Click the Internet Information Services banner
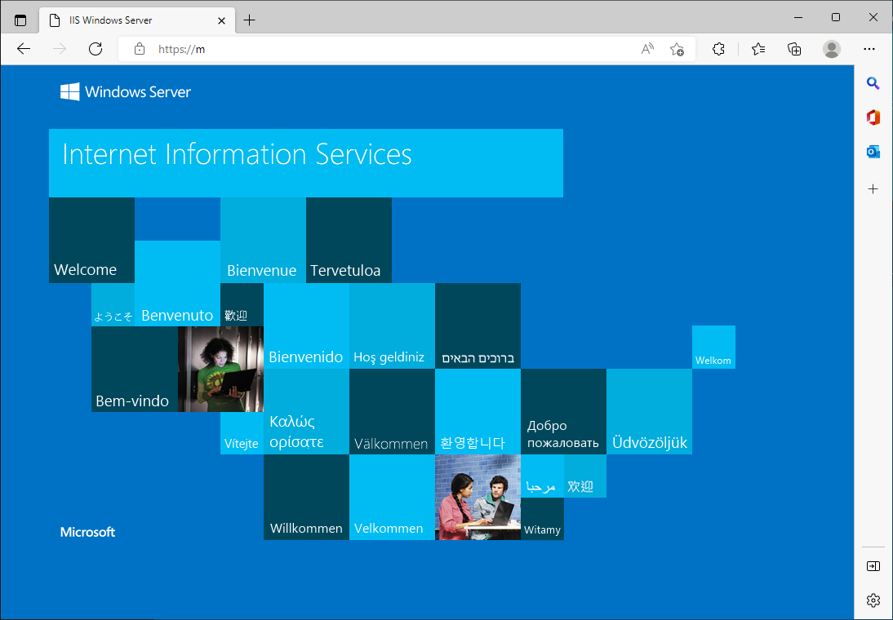 pyautogui.click(x=306, y=163)
